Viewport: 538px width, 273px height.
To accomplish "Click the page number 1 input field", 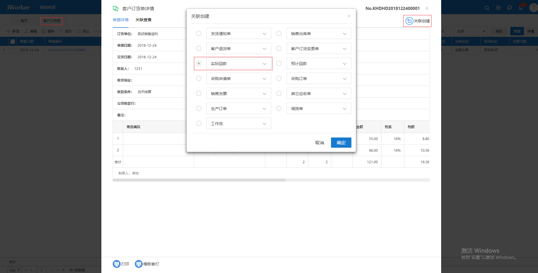I will [42, 270].
